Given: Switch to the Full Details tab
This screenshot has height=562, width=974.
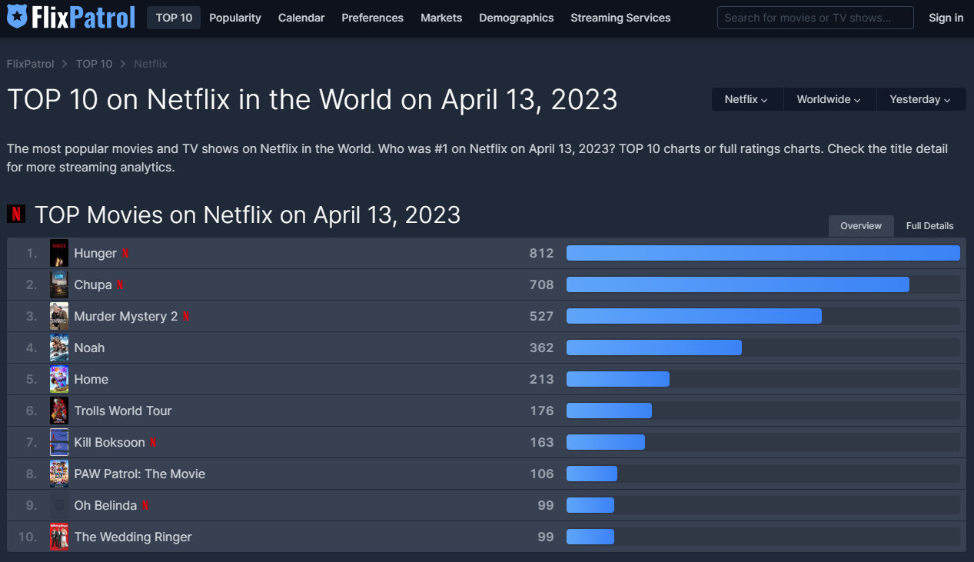Looking at the screenshot, I should pos(930,226).
